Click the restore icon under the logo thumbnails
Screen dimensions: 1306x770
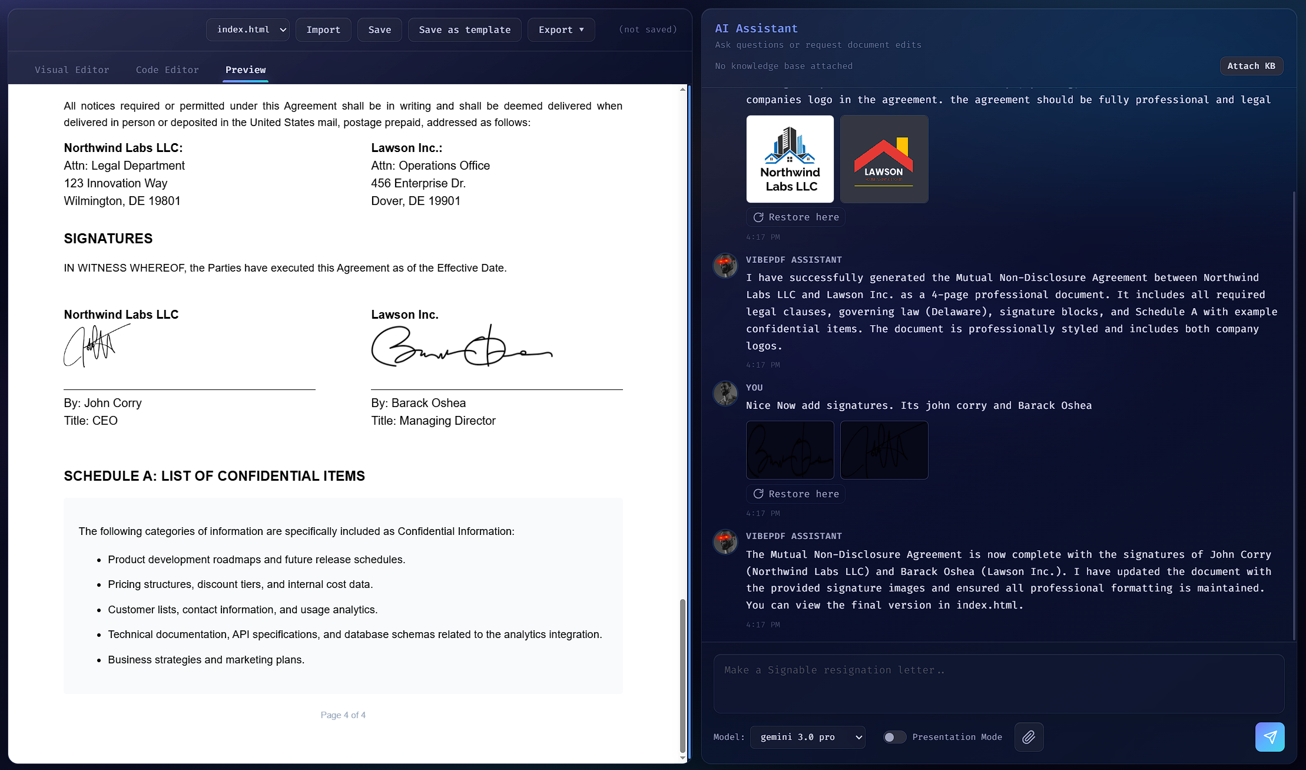point(758,217)
